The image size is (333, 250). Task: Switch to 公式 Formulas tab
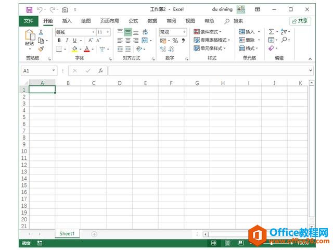(x=133, y=21)
